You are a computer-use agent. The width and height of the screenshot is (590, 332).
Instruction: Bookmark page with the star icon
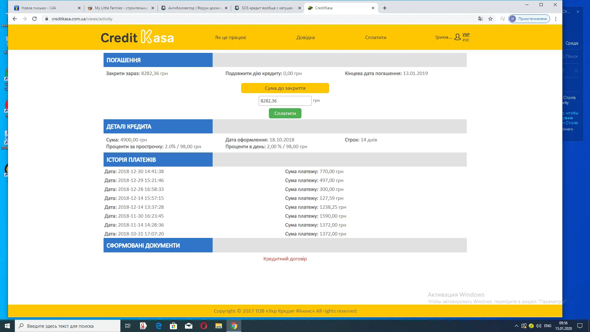click(490, 19)
